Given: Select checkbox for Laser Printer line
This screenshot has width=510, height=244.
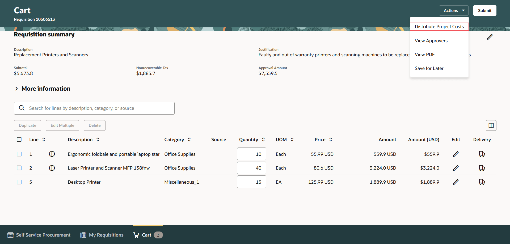Looking at the screenshot, I should click(x=19, y=168).
